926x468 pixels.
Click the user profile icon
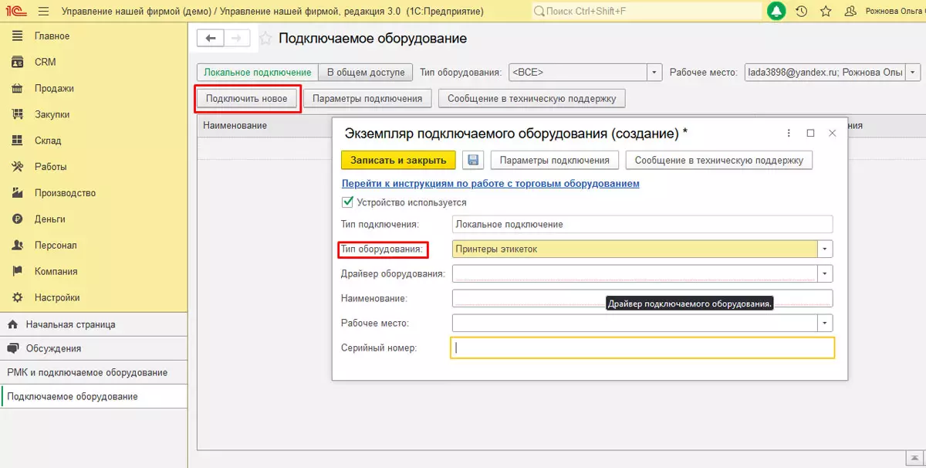click(851, 12)
